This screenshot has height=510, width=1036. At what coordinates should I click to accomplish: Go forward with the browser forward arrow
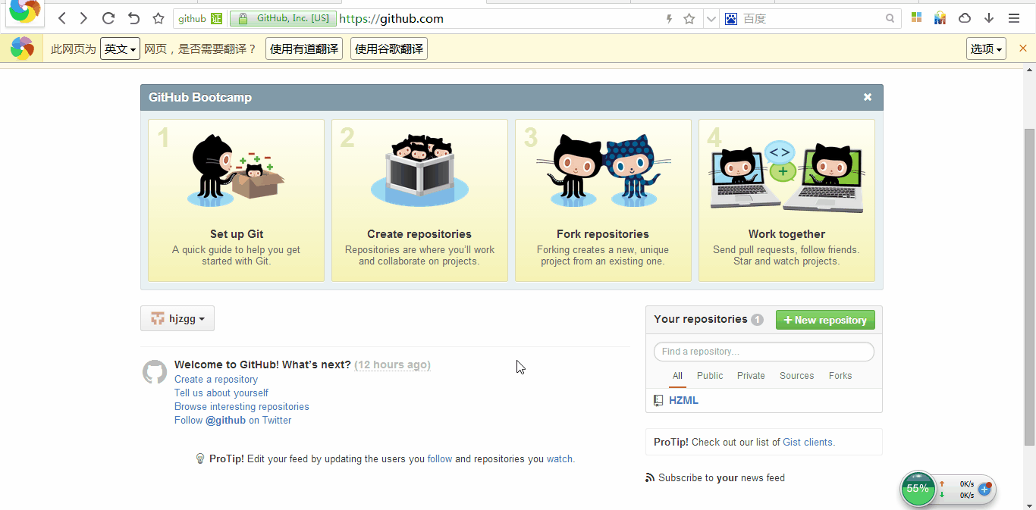(x=84, y=18)
